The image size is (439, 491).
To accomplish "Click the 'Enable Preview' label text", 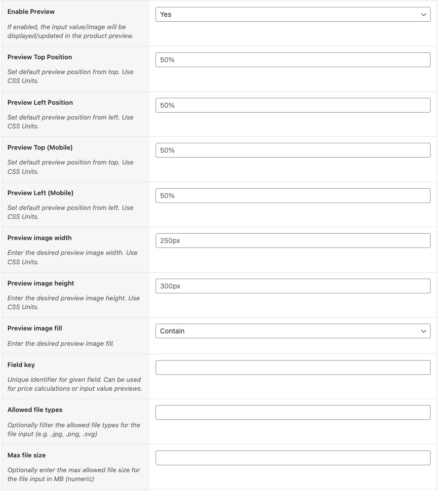I will pyautogui.click(x=31, y=11).
